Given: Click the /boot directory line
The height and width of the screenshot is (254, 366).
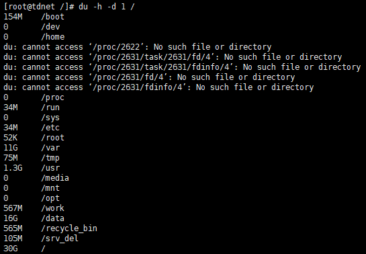Looking at the screenshot, I should click(x=34, y=17).
